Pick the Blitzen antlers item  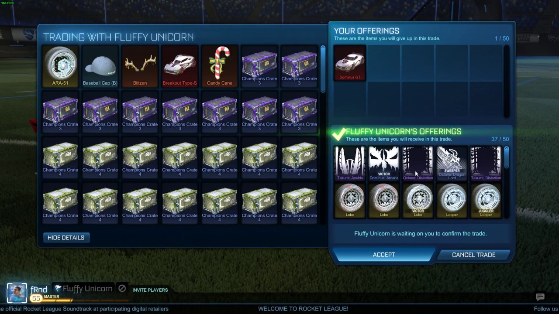[x=140, y=66]
